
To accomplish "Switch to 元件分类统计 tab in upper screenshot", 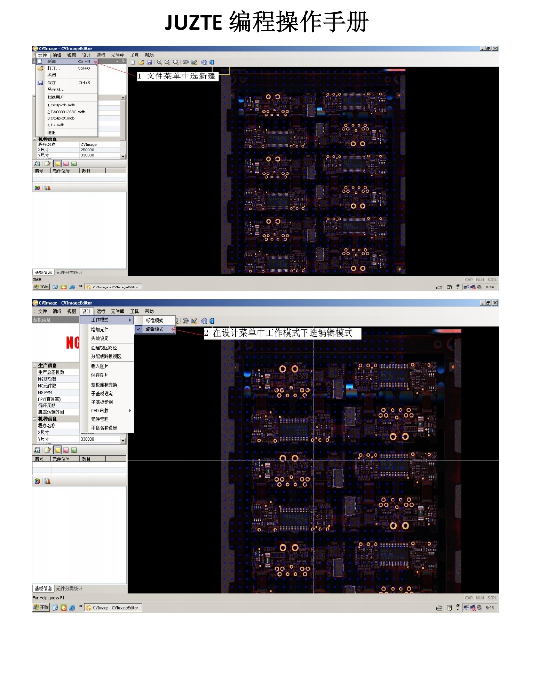I will 69,273.
